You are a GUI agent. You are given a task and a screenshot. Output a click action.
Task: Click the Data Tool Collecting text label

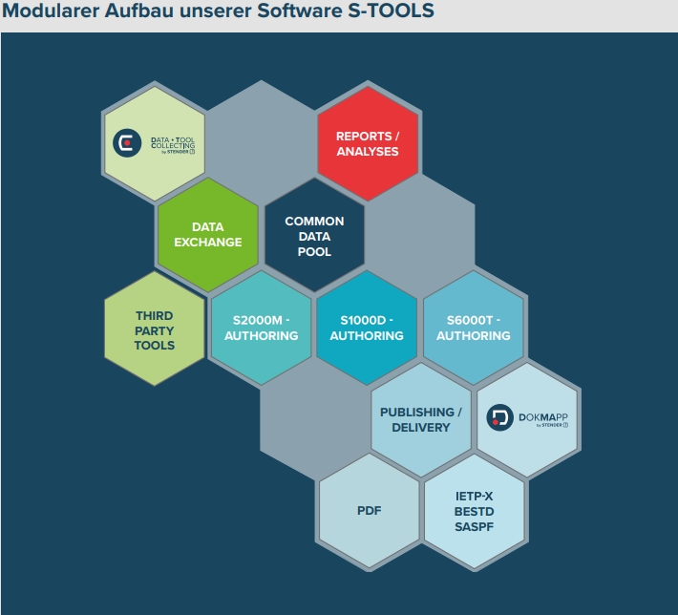[x=173, y=142]
